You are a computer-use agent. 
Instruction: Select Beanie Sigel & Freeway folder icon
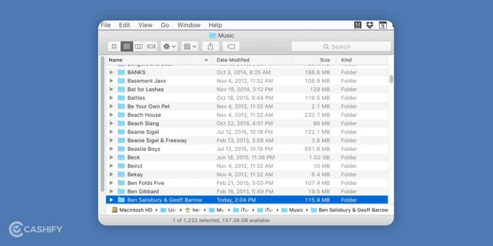click(121, 140)
